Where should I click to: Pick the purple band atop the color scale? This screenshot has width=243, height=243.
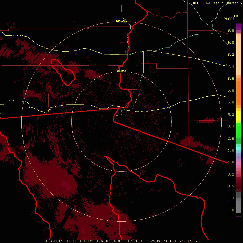point(238,27)
